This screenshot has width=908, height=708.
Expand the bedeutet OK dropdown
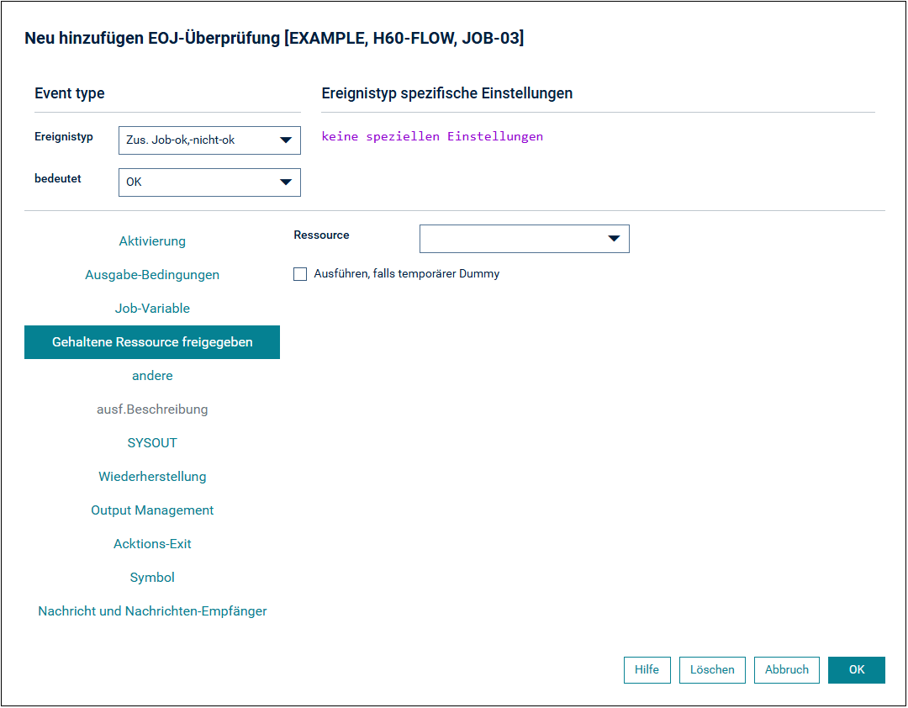pyautogui.click(x=209, y=182)
